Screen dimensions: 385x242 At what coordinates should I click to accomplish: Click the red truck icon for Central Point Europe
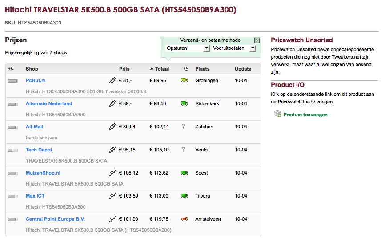[x=184, y=219]
